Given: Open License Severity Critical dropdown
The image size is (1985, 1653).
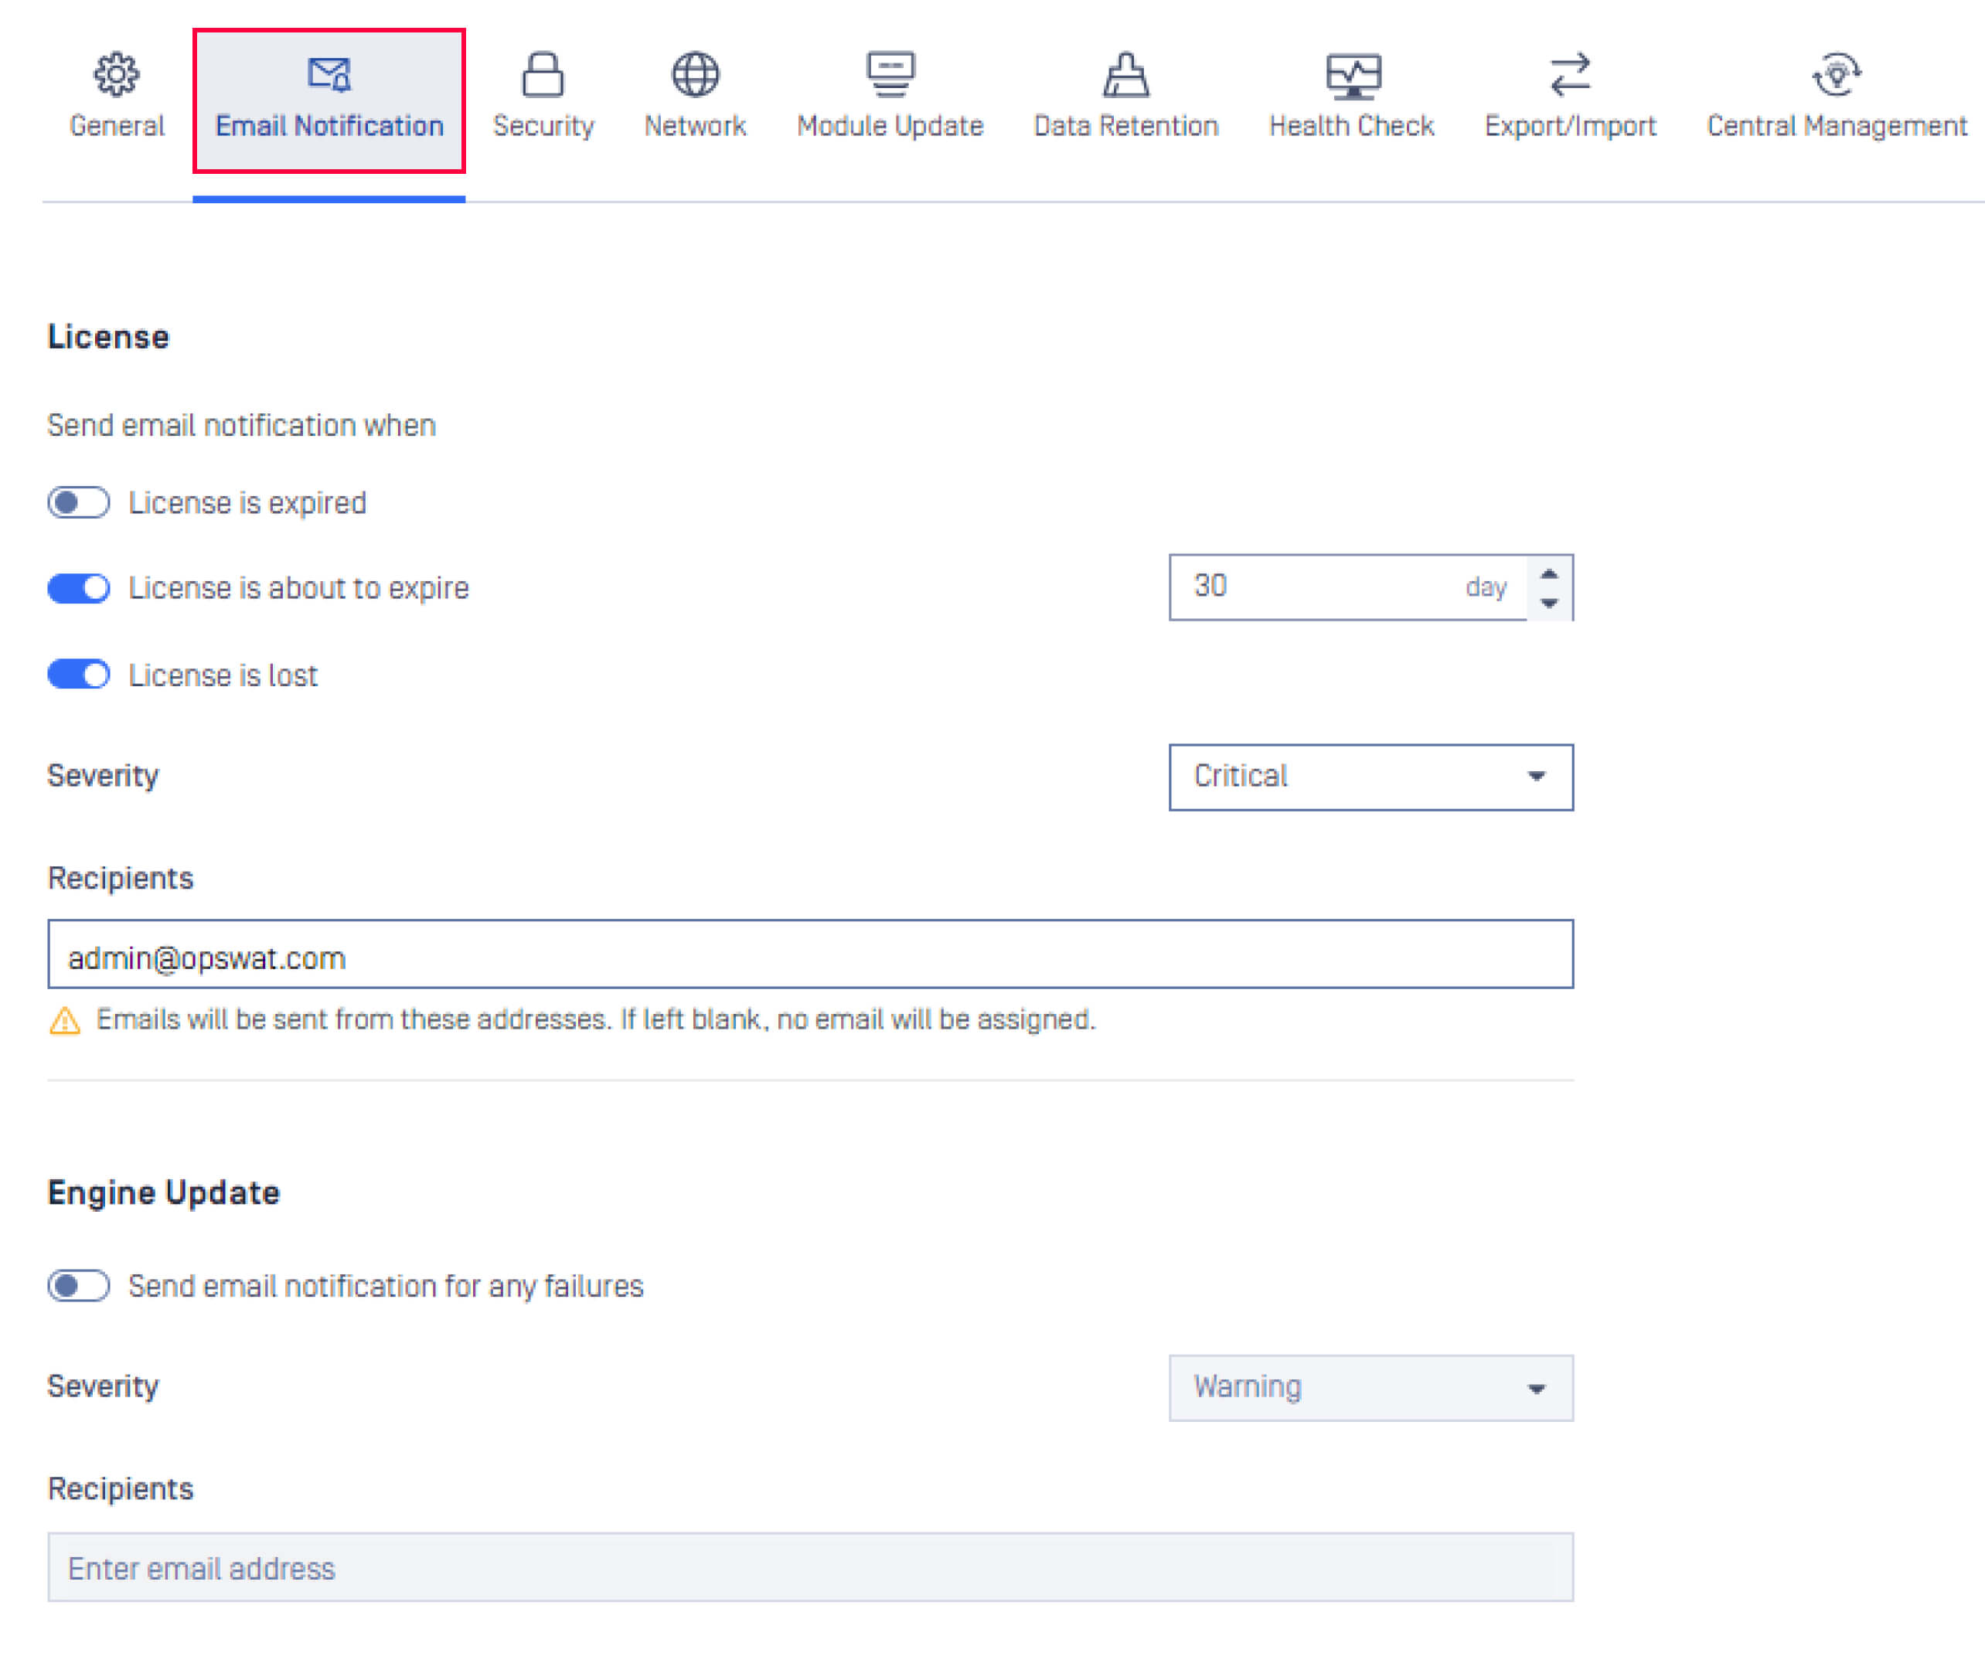Looking at the screenshot, I should [1370, 777].
